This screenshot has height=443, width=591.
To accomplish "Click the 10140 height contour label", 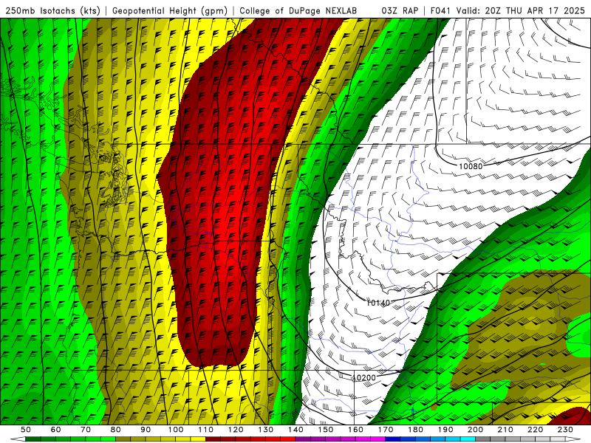I will [378, 303].
